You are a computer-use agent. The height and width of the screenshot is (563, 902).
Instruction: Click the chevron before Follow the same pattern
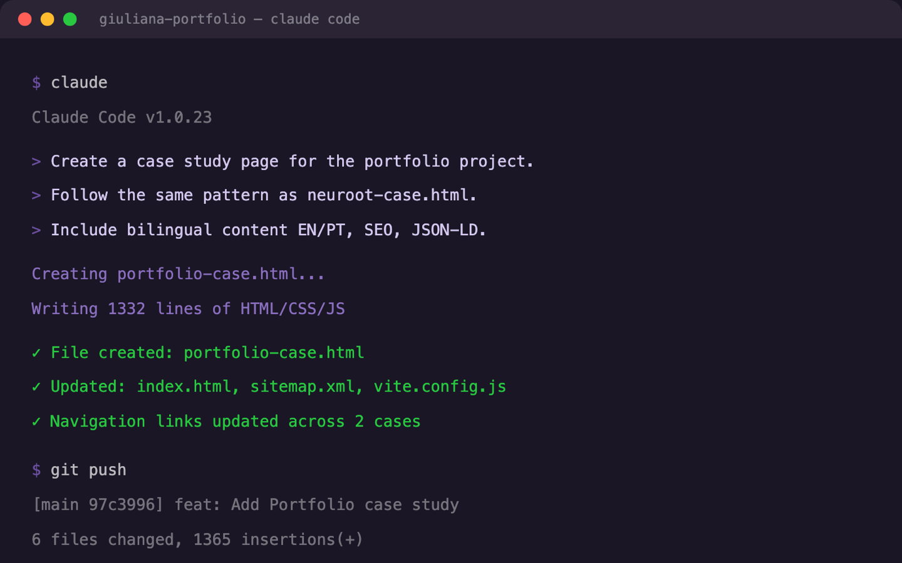36,195
